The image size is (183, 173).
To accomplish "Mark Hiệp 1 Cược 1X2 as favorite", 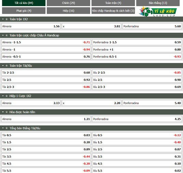I will click(6, 96).
